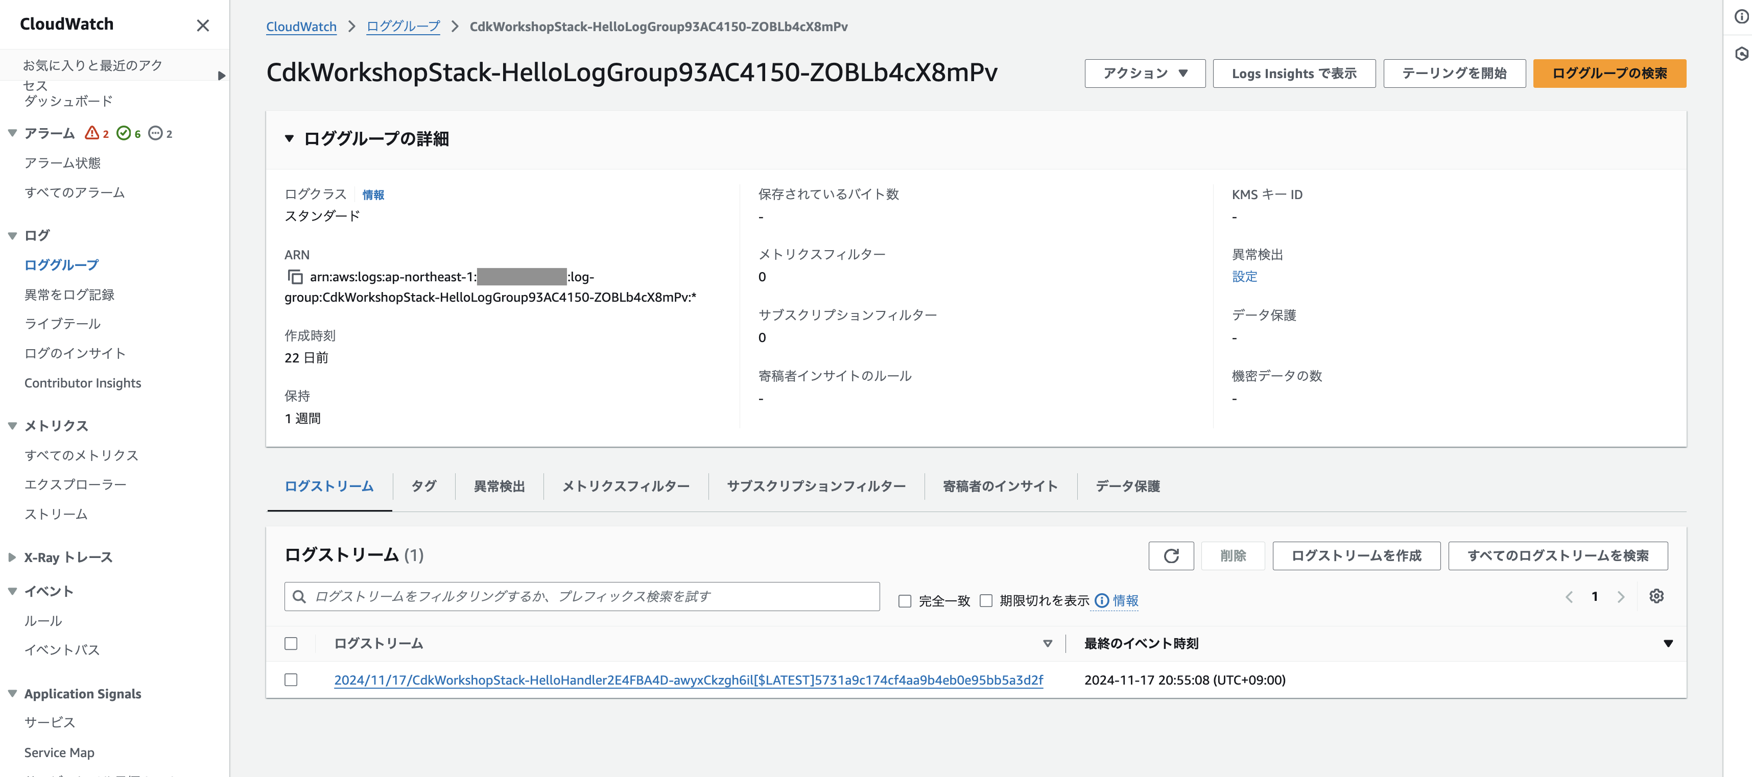Collapse the ロググループの詳細 section
Viewport: 1752px width, 777px height.
tap(289, 139)
